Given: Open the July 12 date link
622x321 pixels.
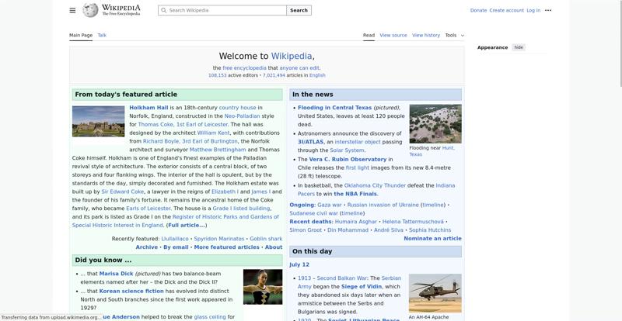Looking at the screenshot, I should click(299, 265).
